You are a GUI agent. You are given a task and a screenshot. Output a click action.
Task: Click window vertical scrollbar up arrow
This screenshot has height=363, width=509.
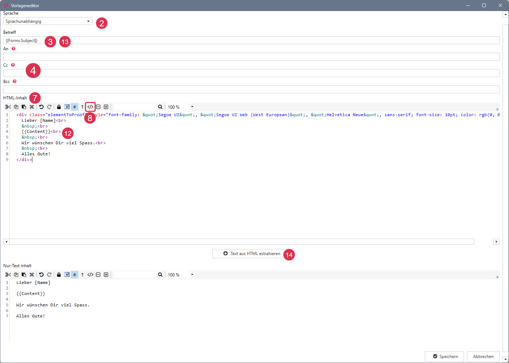click(506, 14)
